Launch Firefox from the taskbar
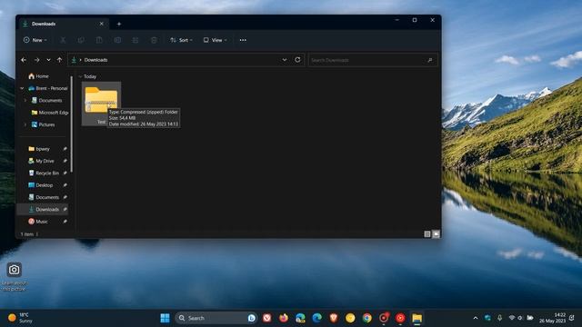The width and height of the screenshot is (582, 327). click(284, 318)
